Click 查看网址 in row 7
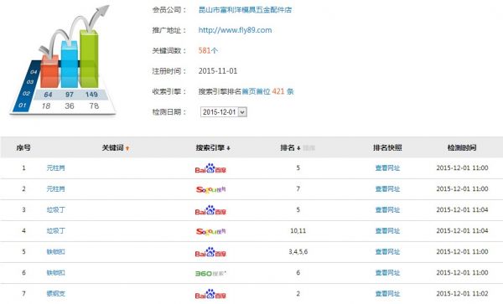 (x=387, y=293)
